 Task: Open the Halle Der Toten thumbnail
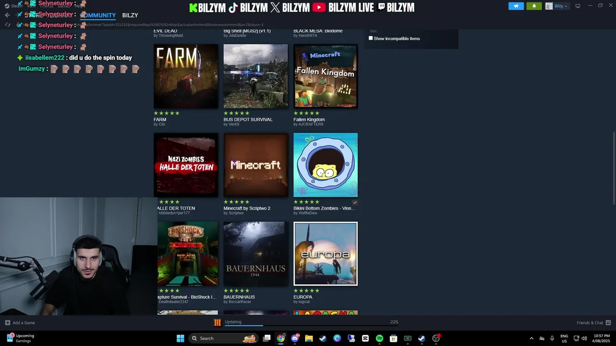click(186, 165)
